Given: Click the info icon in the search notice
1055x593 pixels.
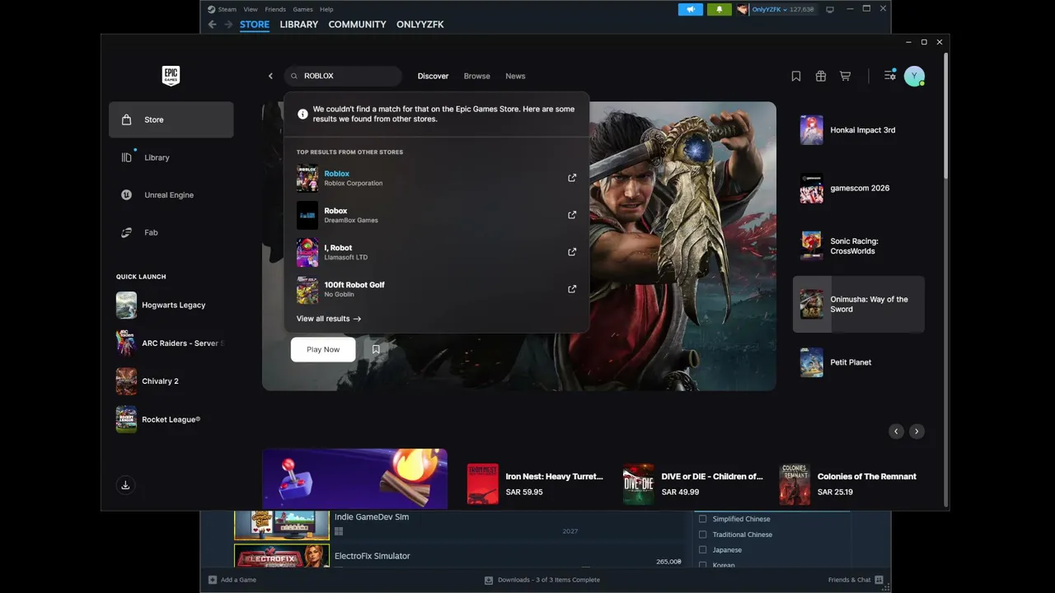Looking at the screenshot, I should click(302, 114).
